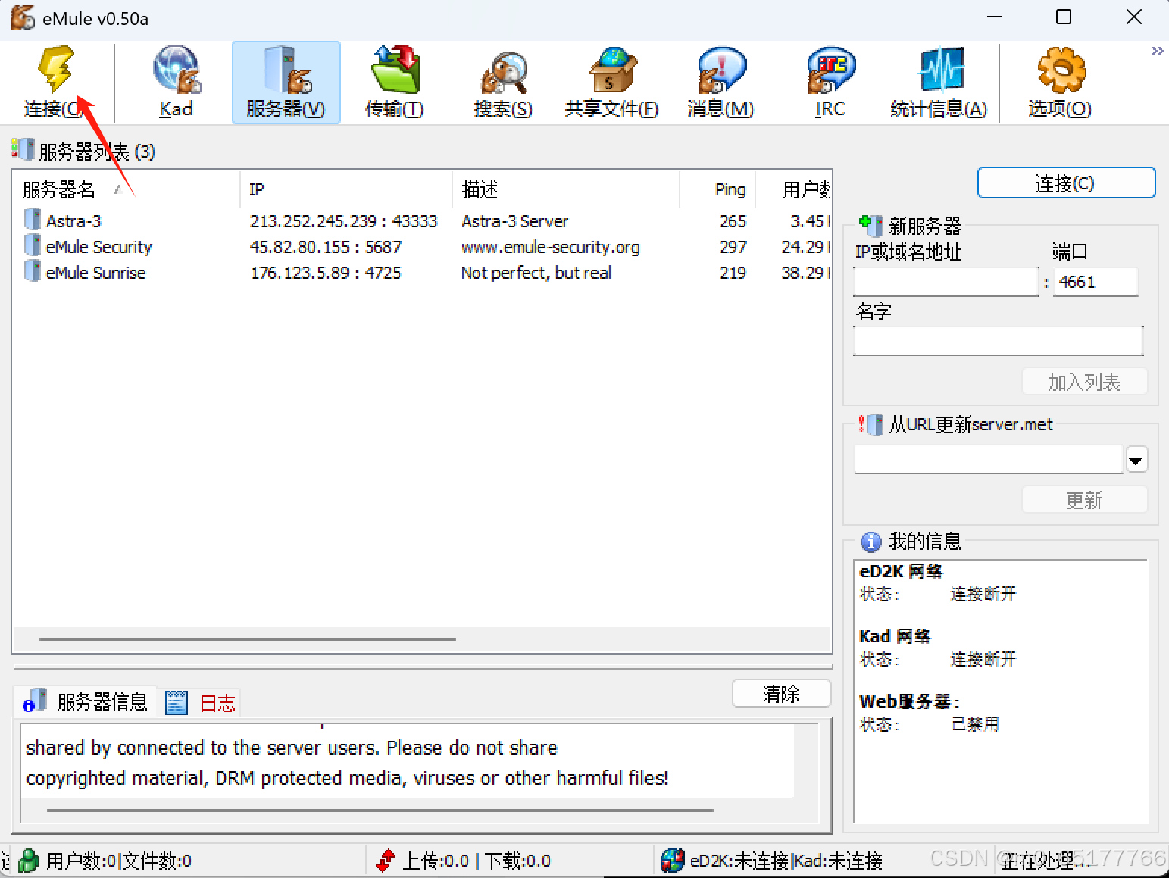Click status text eD2K:未连接|Kad:未连接
The image size is (1169, 878).
click(786, 861)
